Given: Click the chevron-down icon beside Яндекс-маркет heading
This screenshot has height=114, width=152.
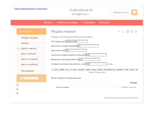Looking at the screenshot, I should tap(119, 32).
